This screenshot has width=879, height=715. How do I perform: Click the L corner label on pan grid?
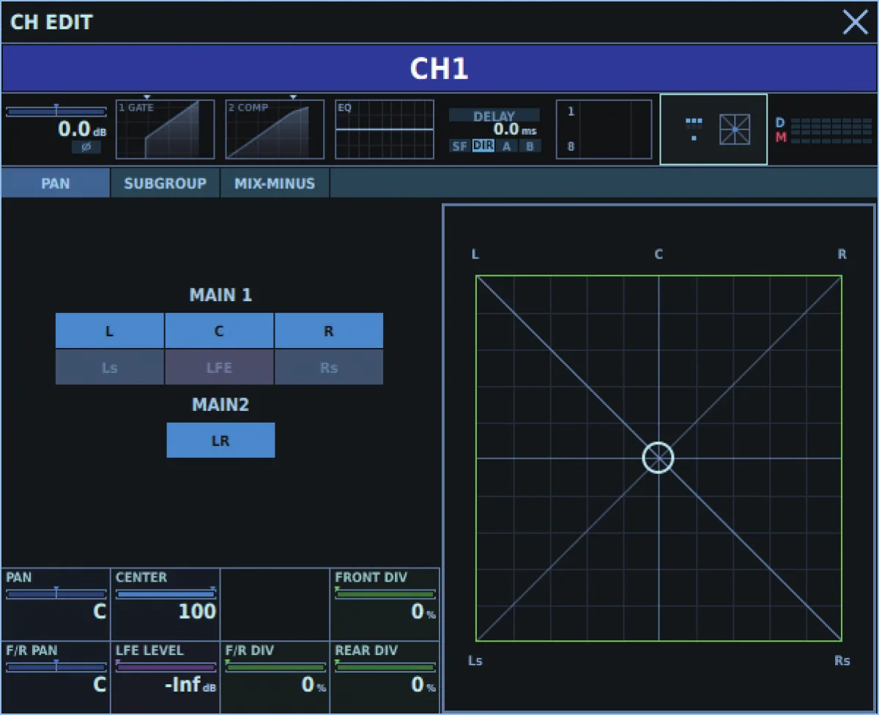(x=475, y=254)
